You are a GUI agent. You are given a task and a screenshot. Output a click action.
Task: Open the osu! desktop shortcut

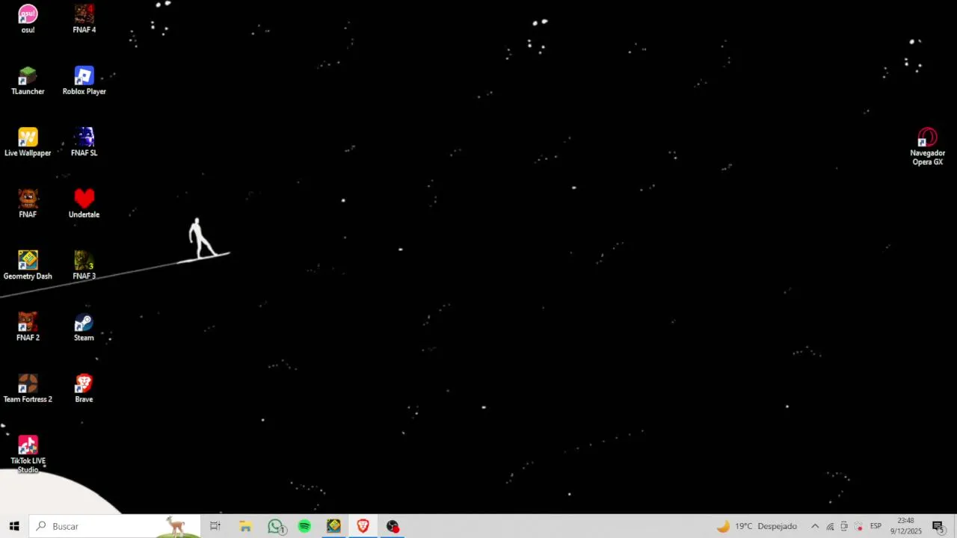[x=28, y=19]
